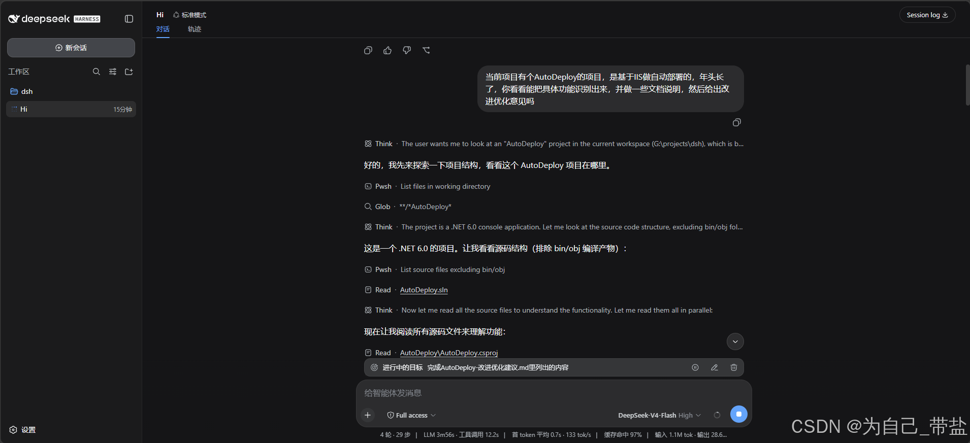Add attachment with the plus button
The height and width of the screenshot is (443, 970).
coord(368,415)
